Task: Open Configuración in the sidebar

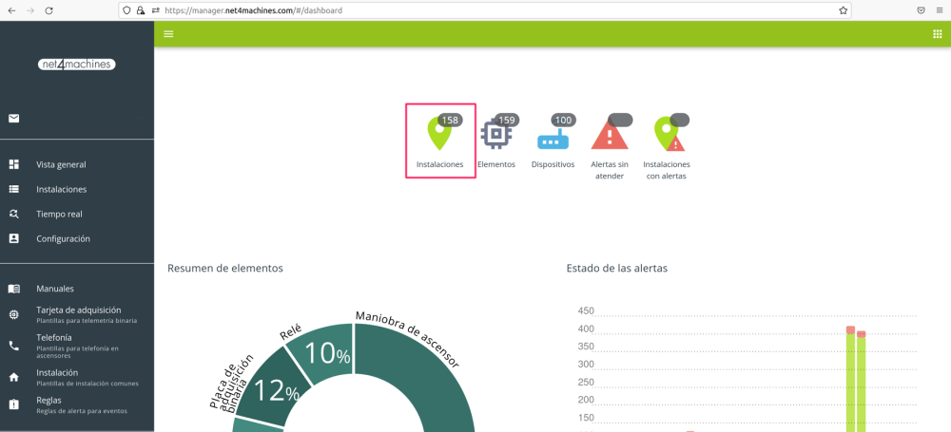Action: pyautogui.click(x=63, y=238)
